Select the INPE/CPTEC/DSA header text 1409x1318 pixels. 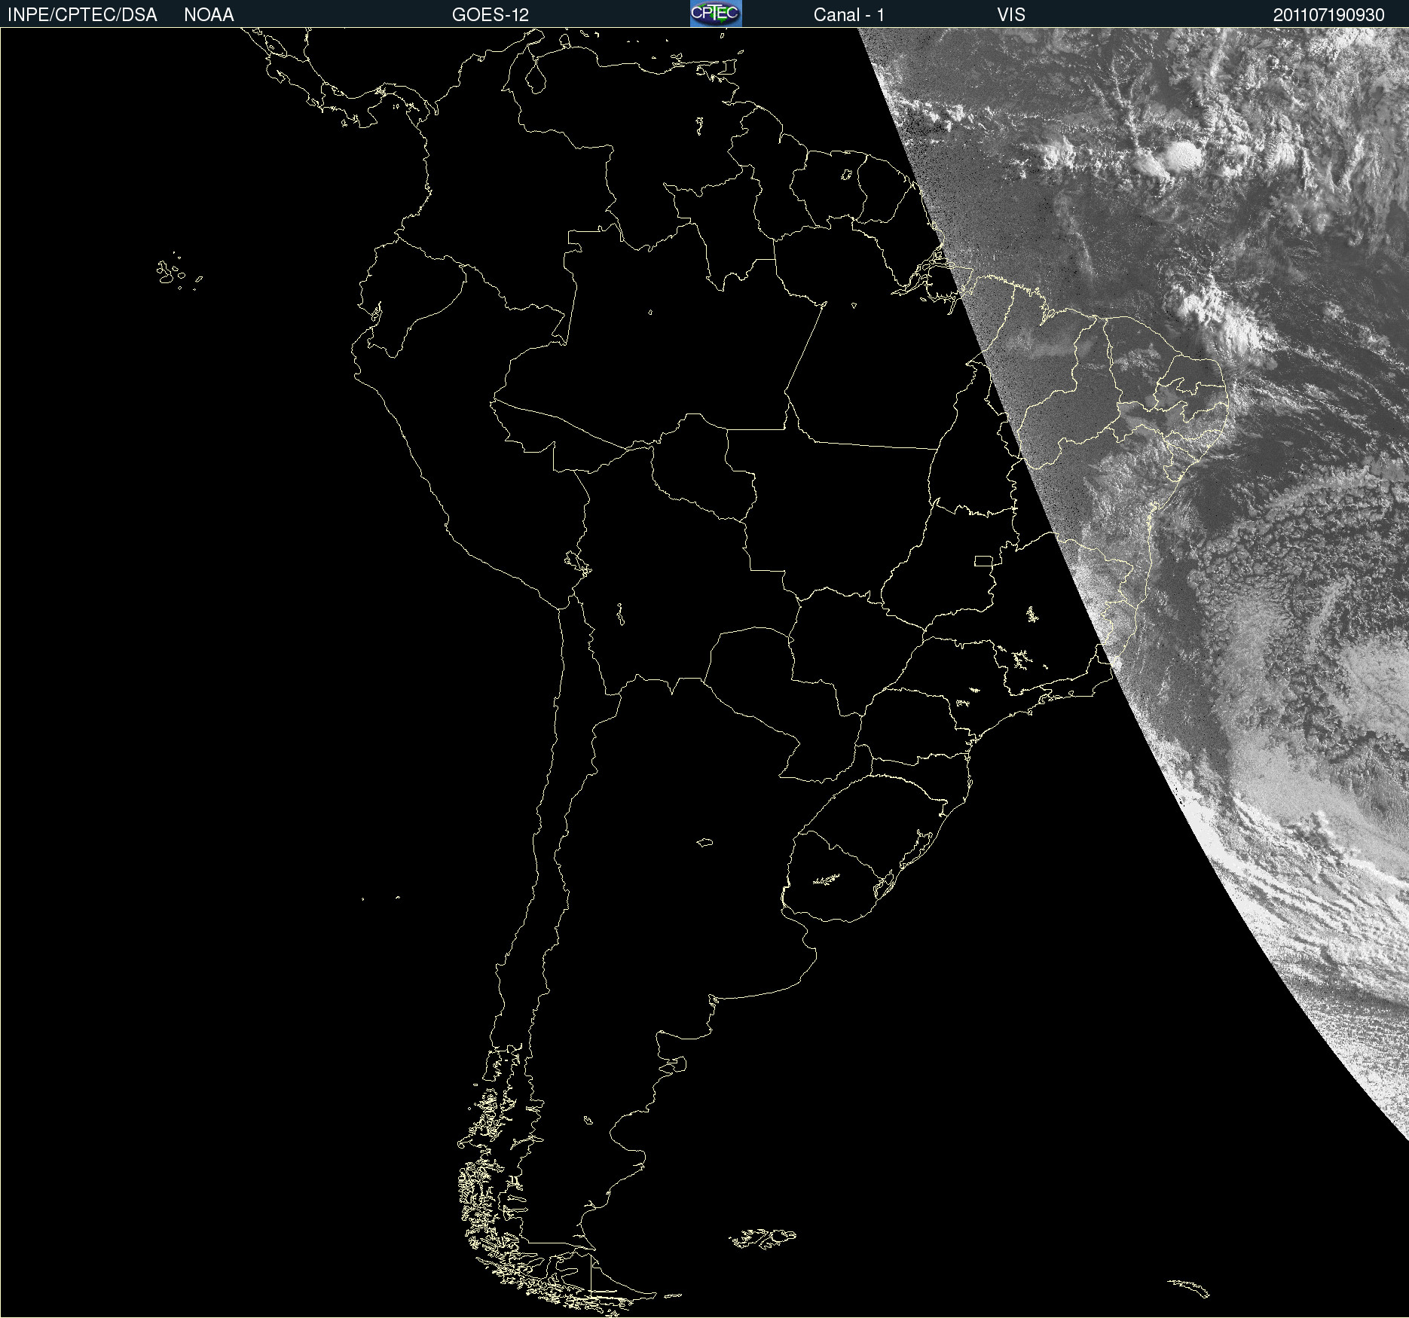point(82,15)
